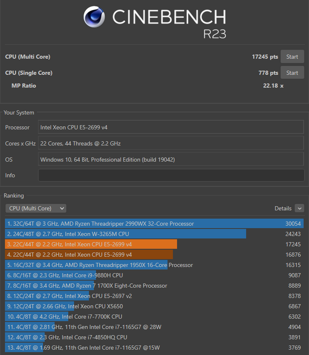Select the Intel Core i9-9880H ranking row
The height and width of the screenshot is (355, 309).
(154, 275)
